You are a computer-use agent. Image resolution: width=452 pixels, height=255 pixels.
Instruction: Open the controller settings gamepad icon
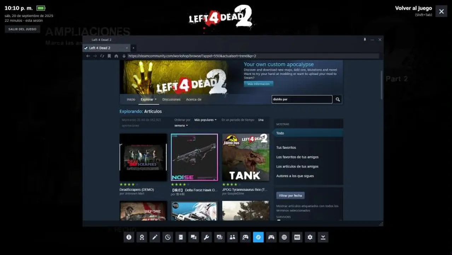[271, 237]
